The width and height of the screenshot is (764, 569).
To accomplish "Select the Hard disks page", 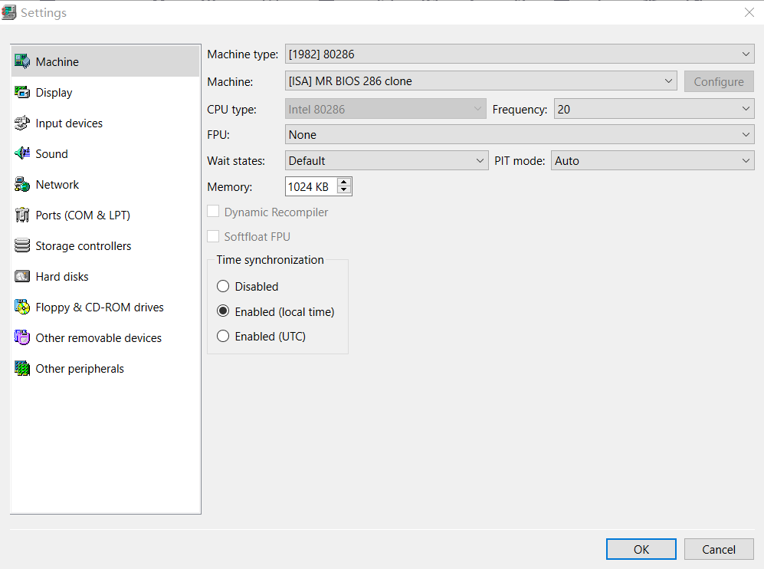I will (x=105, y=277).
